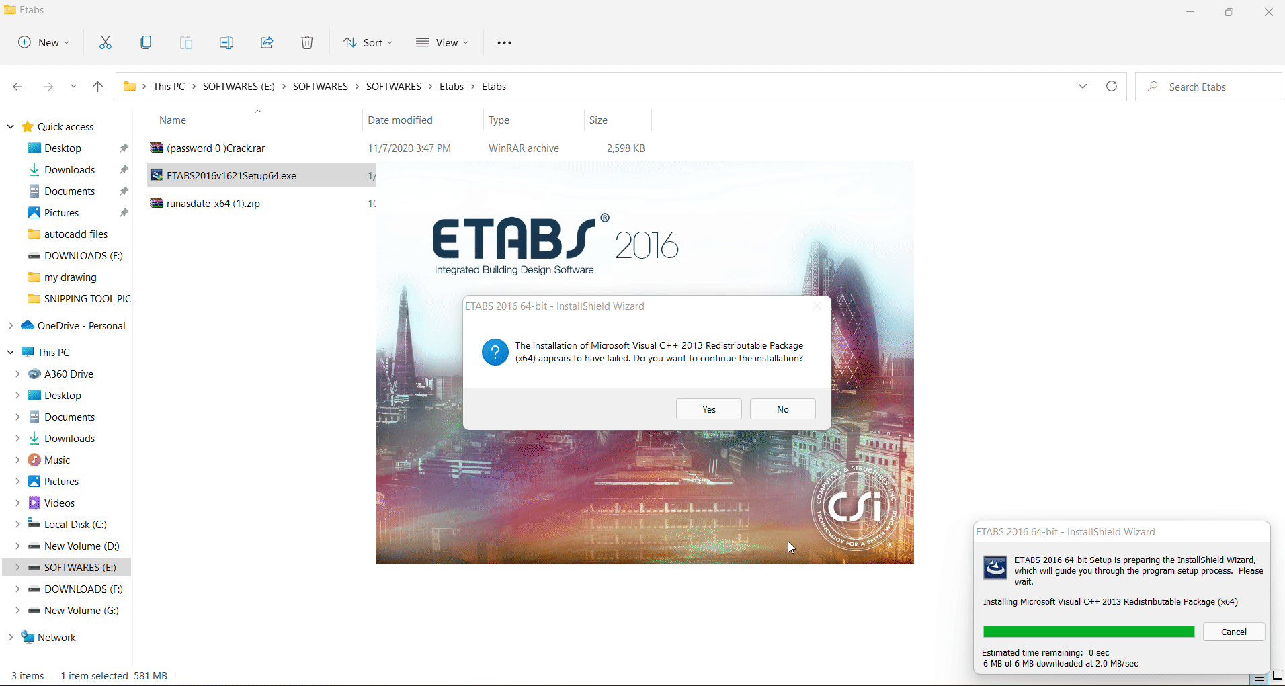Click the Copy icon in toolbar
The height and width of the screenshot is (686, 1285).
[146, 42]
